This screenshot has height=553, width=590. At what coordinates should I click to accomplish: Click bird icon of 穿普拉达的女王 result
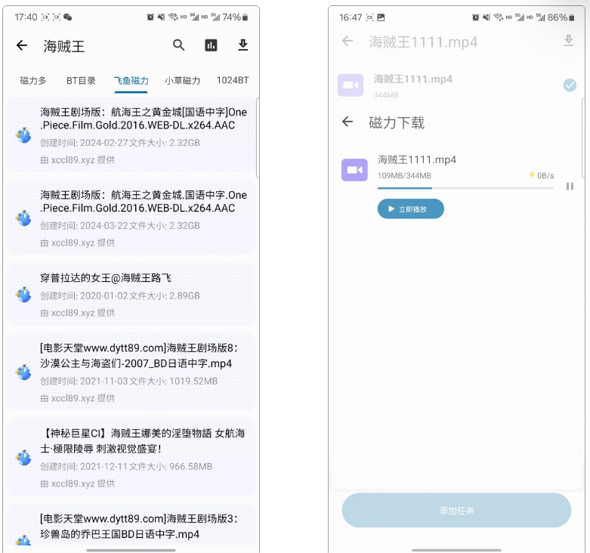pos(23,295)
